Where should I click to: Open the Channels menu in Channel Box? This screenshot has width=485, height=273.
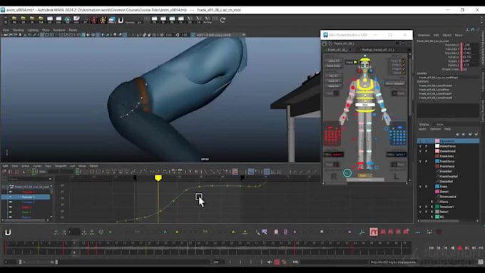tap(424, 35)
